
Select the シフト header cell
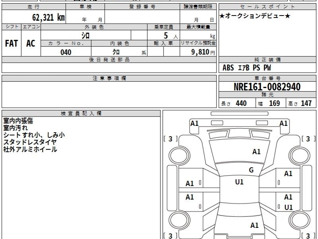(x=12, y=27)
